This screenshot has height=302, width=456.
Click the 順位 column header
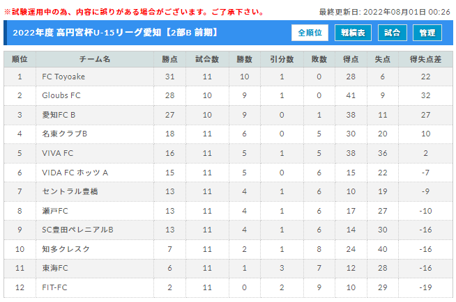click(20, 59)
